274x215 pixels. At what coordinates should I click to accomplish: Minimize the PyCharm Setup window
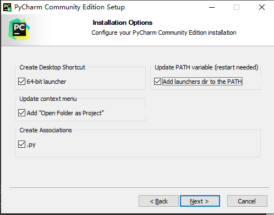click(x=212, y=7)
